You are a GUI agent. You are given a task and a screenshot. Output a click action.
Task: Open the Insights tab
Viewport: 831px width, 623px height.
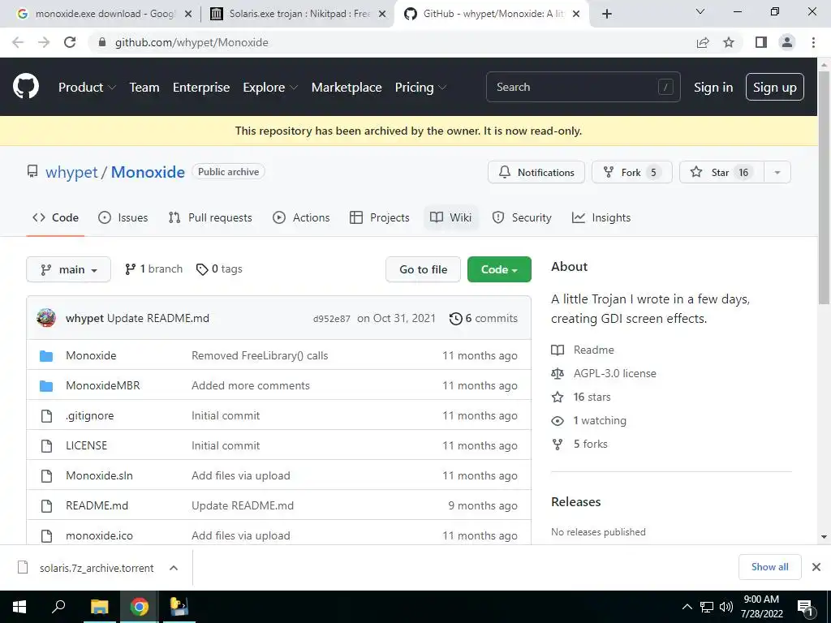[601, 217]
